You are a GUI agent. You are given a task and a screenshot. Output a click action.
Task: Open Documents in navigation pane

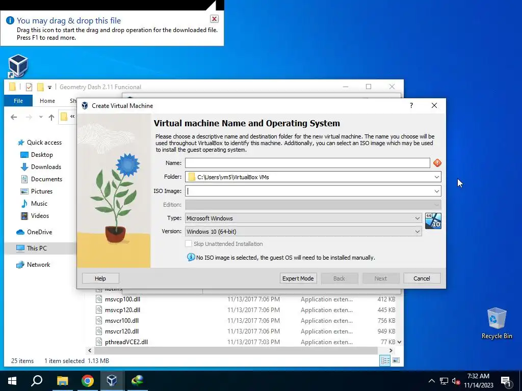(x=46, y=179)
